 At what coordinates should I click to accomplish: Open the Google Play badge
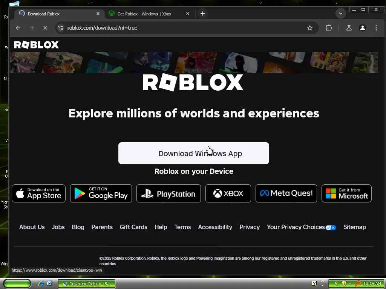pyautogui.click(x=101, y=193)
